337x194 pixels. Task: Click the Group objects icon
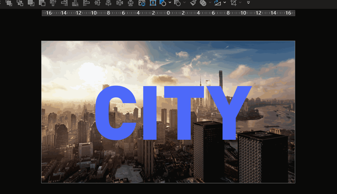9,3
